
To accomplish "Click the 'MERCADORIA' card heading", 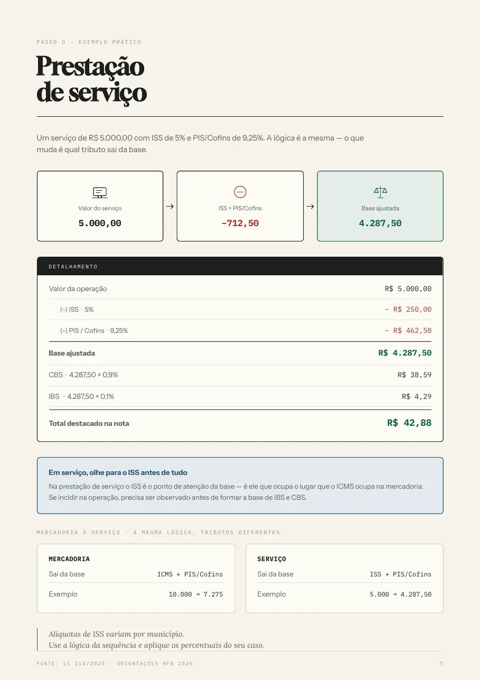I will pyautogui.click(x=69, y=559).
